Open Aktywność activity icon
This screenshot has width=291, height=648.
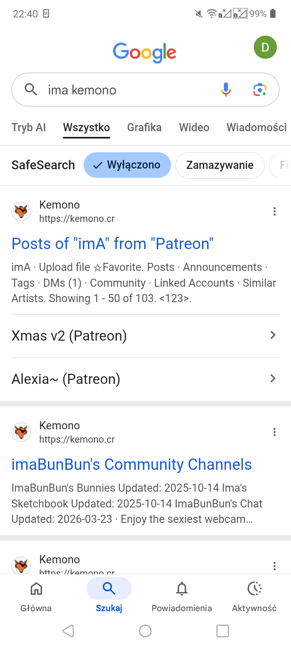point(254,595)
